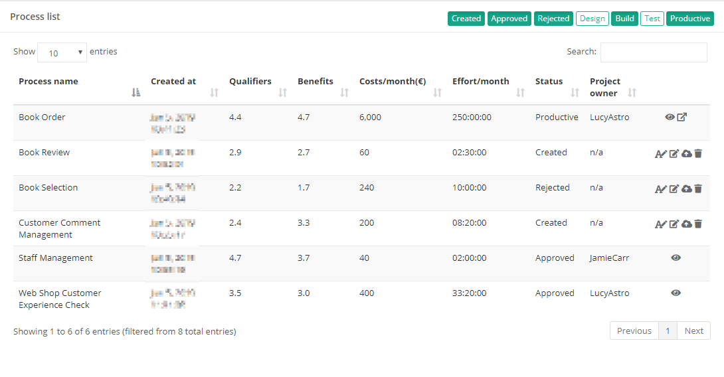Click Web Shop Customer Experience Check name
This screenshot has width=724, height=377.
pos(60,299)
